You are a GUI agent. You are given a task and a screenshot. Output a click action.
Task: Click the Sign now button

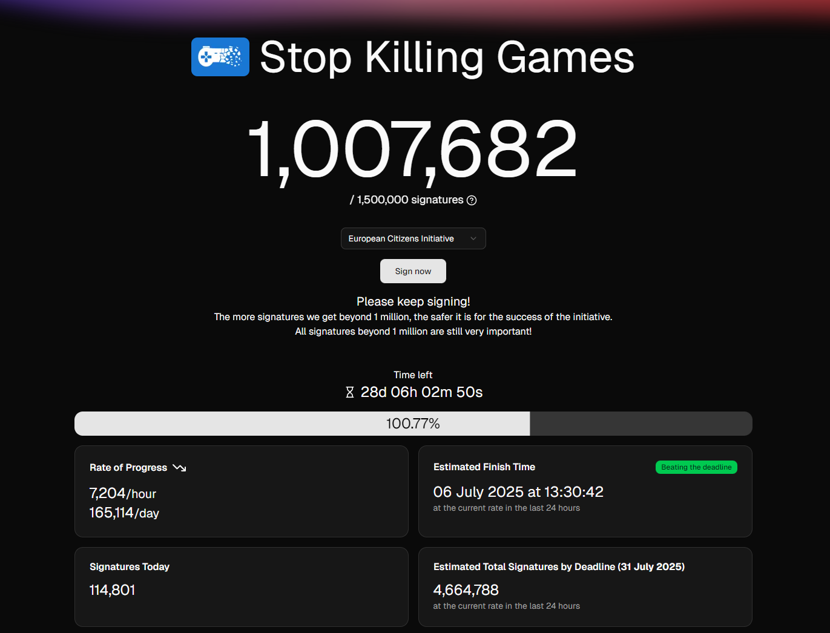pyautogui.click(x=413, y=271)
